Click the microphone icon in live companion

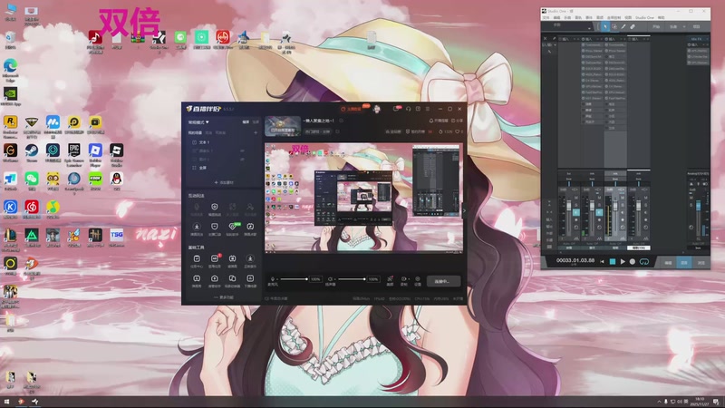[x=273, y=279]
